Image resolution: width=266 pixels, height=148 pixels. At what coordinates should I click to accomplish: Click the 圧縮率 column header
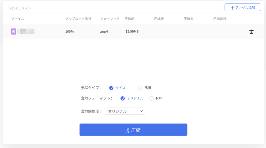pos(189,19)
